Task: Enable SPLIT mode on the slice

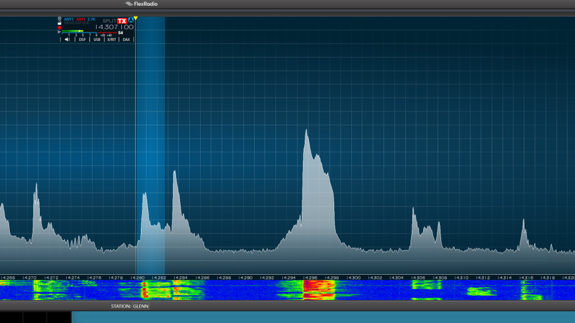Action: click(109, 21)
